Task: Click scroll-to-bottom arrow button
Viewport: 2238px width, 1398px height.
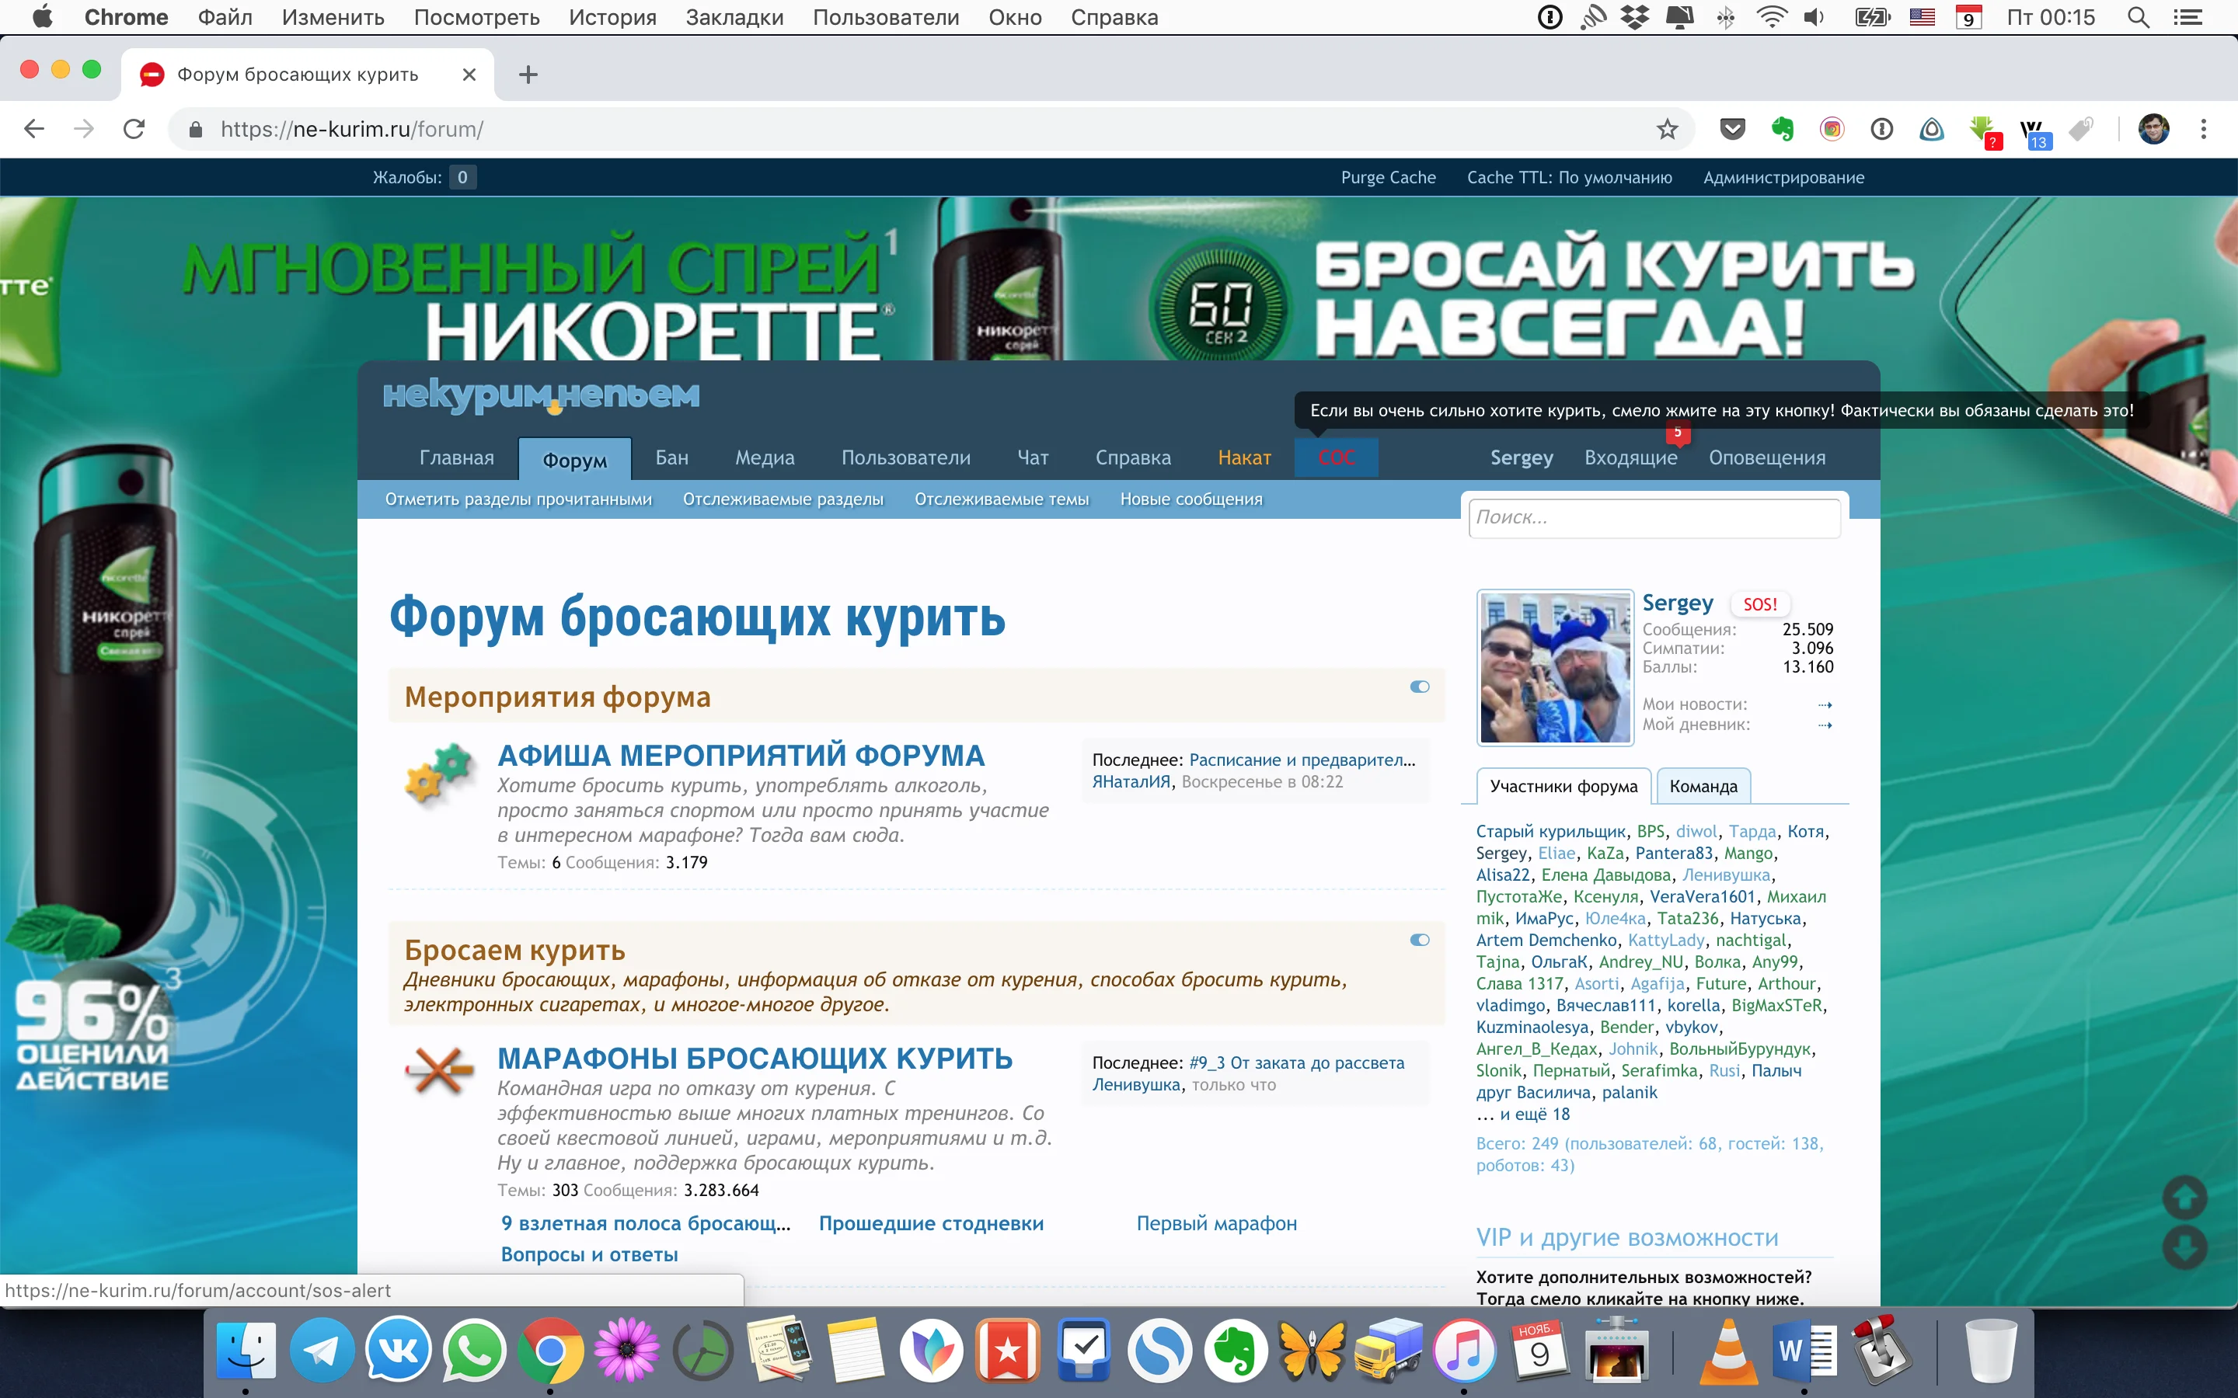Action: click(2184, 1248)
